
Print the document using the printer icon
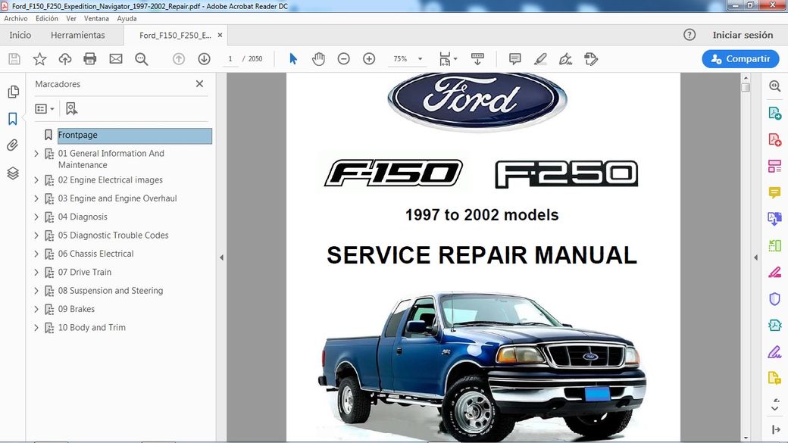click(89, 58)
